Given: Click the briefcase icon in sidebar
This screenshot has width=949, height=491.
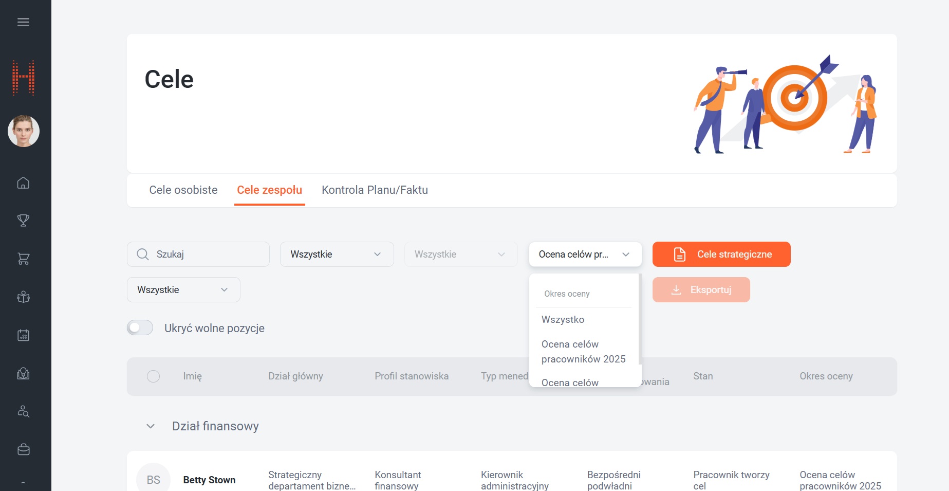Looking at the screenshot, I should click(23, 449).
